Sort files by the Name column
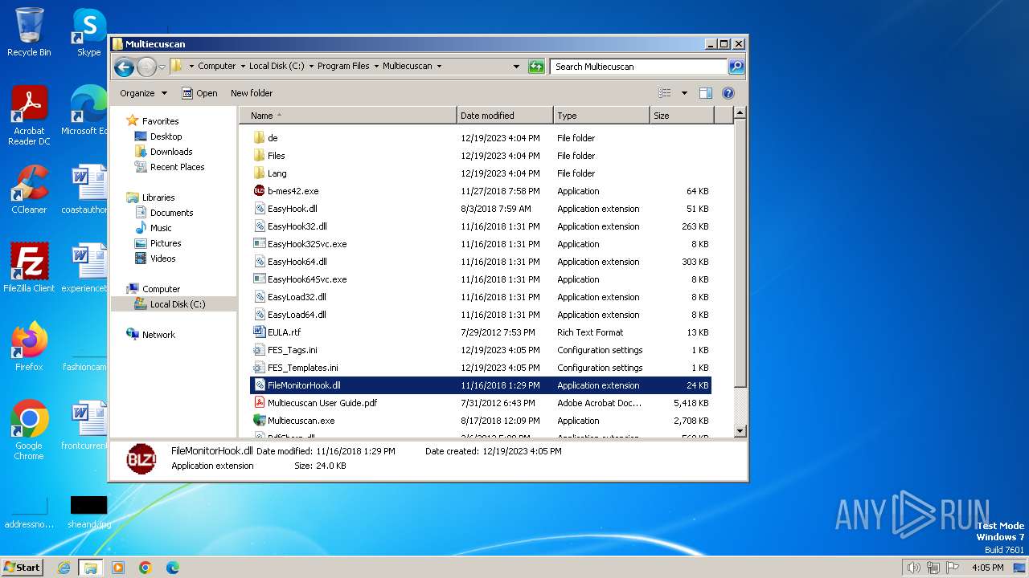The height and width of the screenshot is (578, 1029). (348, 116)
